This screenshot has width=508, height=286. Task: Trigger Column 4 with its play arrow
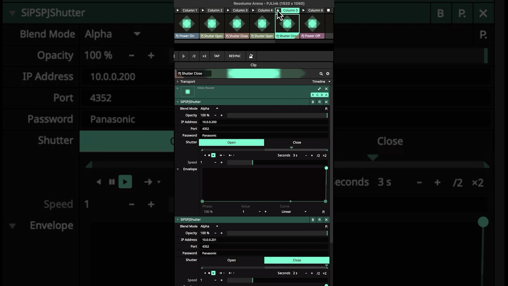[x=253, y=10]
